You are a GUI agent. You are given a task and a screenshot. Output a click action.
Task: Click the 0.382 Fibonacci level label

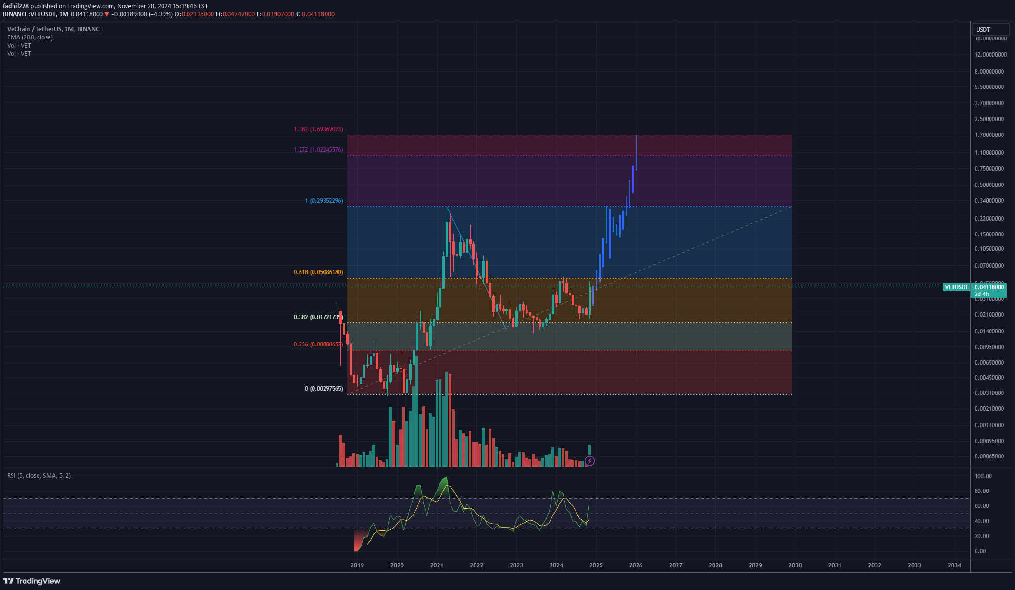click(318, 317)
